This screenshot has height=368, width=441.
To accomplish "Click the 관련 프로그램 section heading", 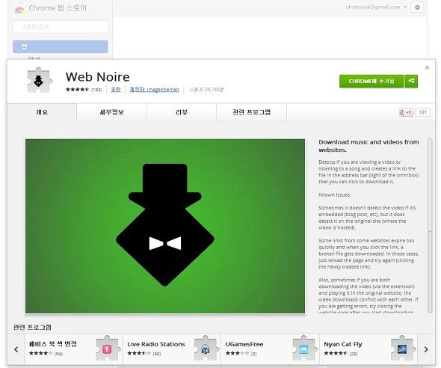I will [32, 327].
